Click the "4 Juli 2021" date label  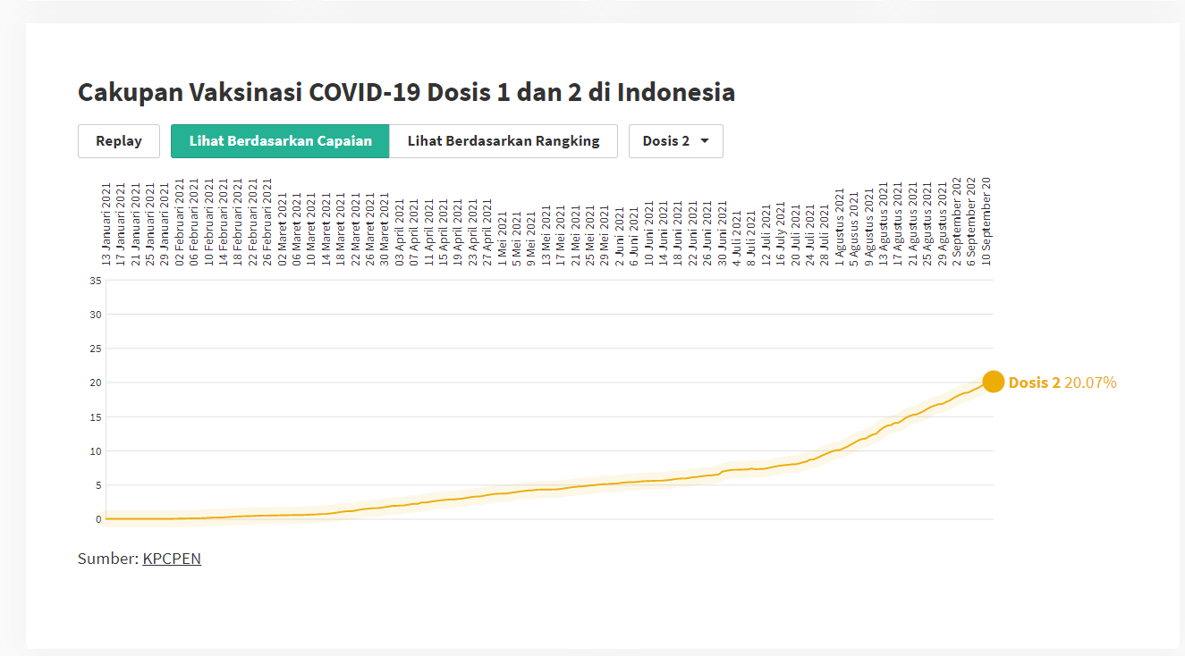click(736, 239)
